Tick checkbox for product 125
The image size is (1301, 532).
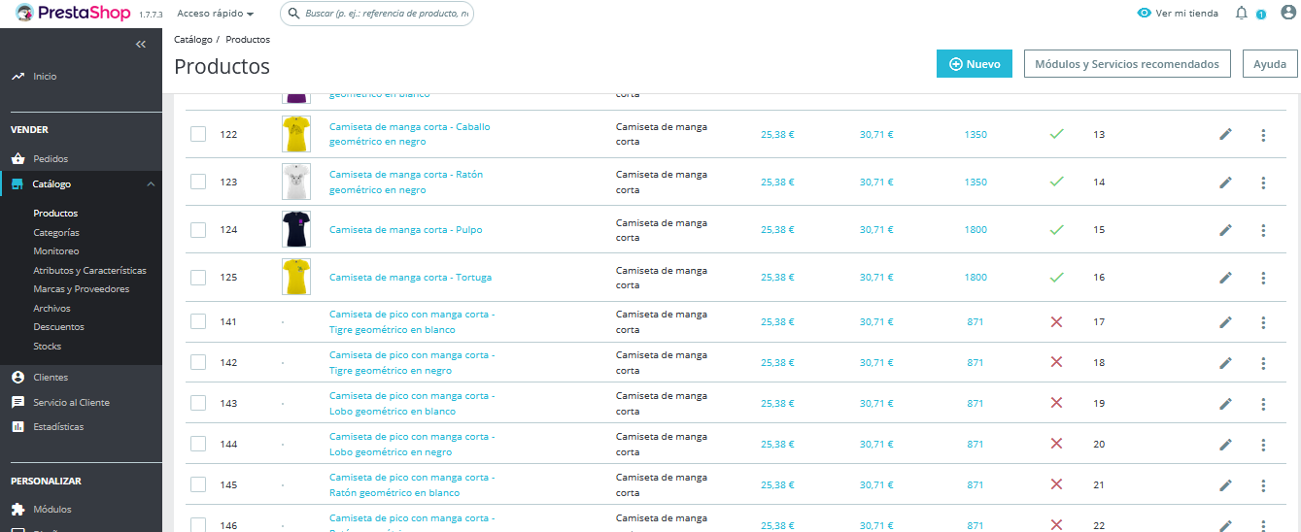click(198, 278)
